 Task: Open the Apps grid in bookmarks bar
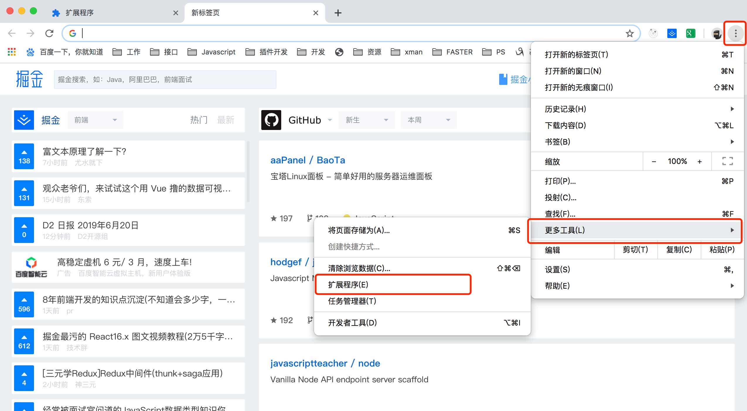coord(11,52)
